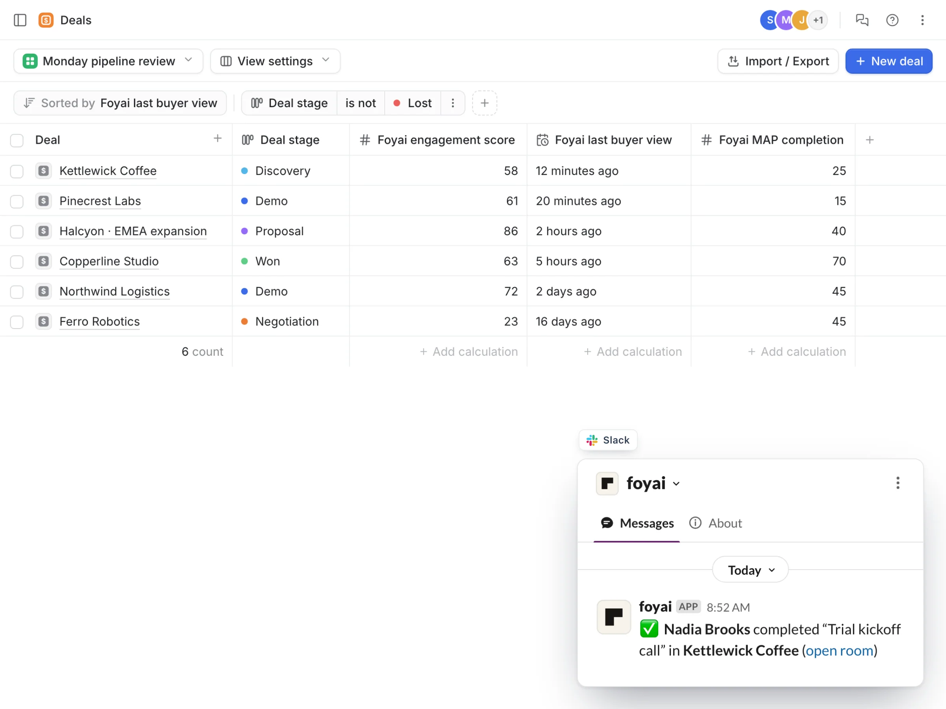Toggle the select-all deals checkbox
946x709 pixels.
pos(17,140)
